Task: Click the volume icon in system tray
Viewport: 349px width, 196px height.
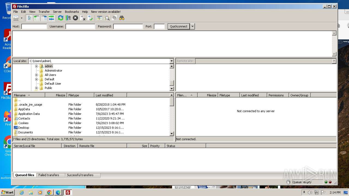Action: pyautogui.click(x=310, y=192)
